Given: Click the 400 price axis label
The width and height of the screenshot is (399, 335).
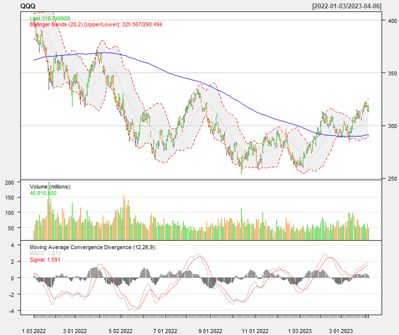Looking at the screenshot, I should pos(392,21).
